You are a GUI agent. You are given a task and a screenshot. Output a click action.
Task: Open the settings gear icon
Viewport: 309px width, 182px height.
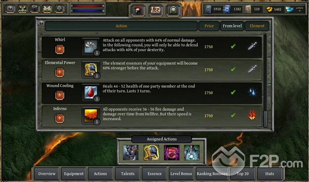click(59, 8)
